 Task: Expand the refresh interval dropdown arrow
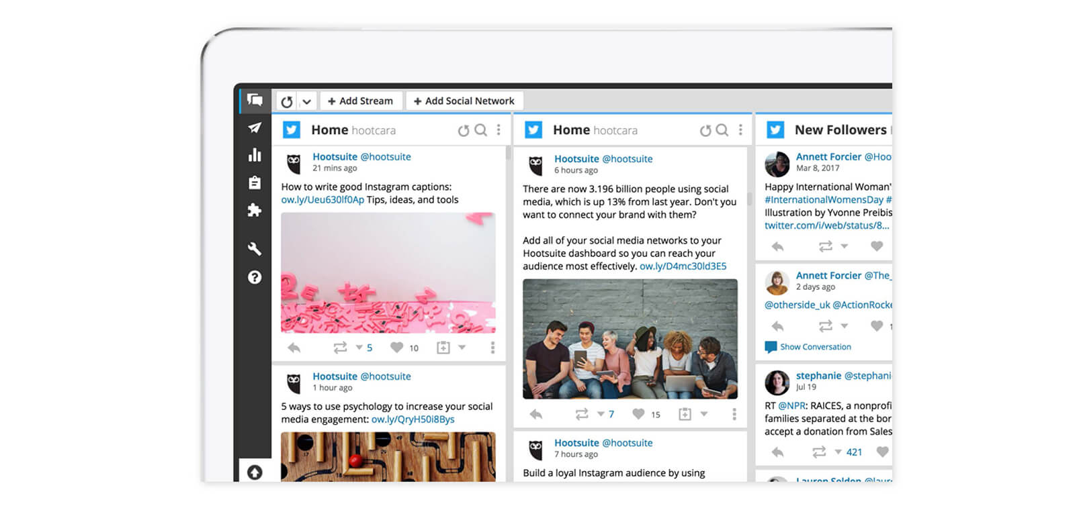[306, 101]
